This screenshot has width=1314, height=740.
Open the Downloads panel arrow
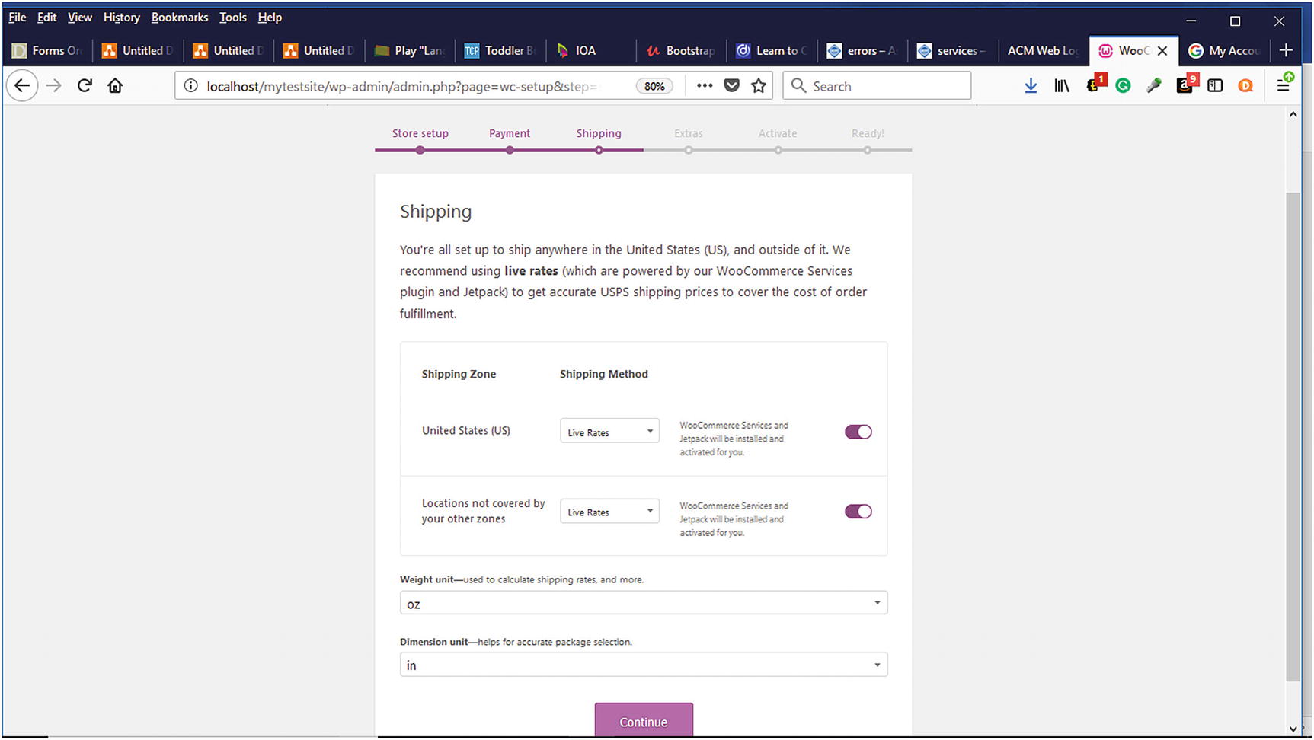(x=1031, y=86)
